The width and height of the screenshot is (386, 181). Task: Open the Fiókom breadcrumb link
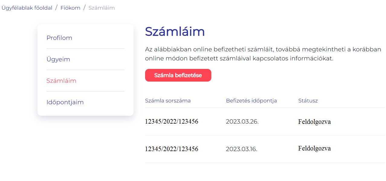click(70, 8)
